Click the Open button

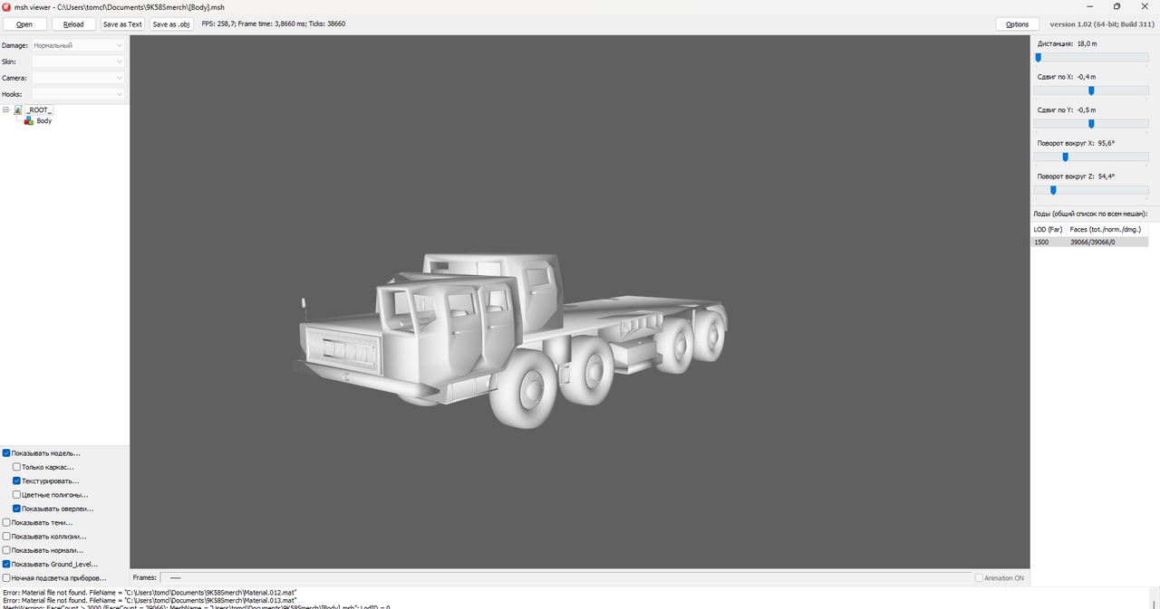pos(24,24)
